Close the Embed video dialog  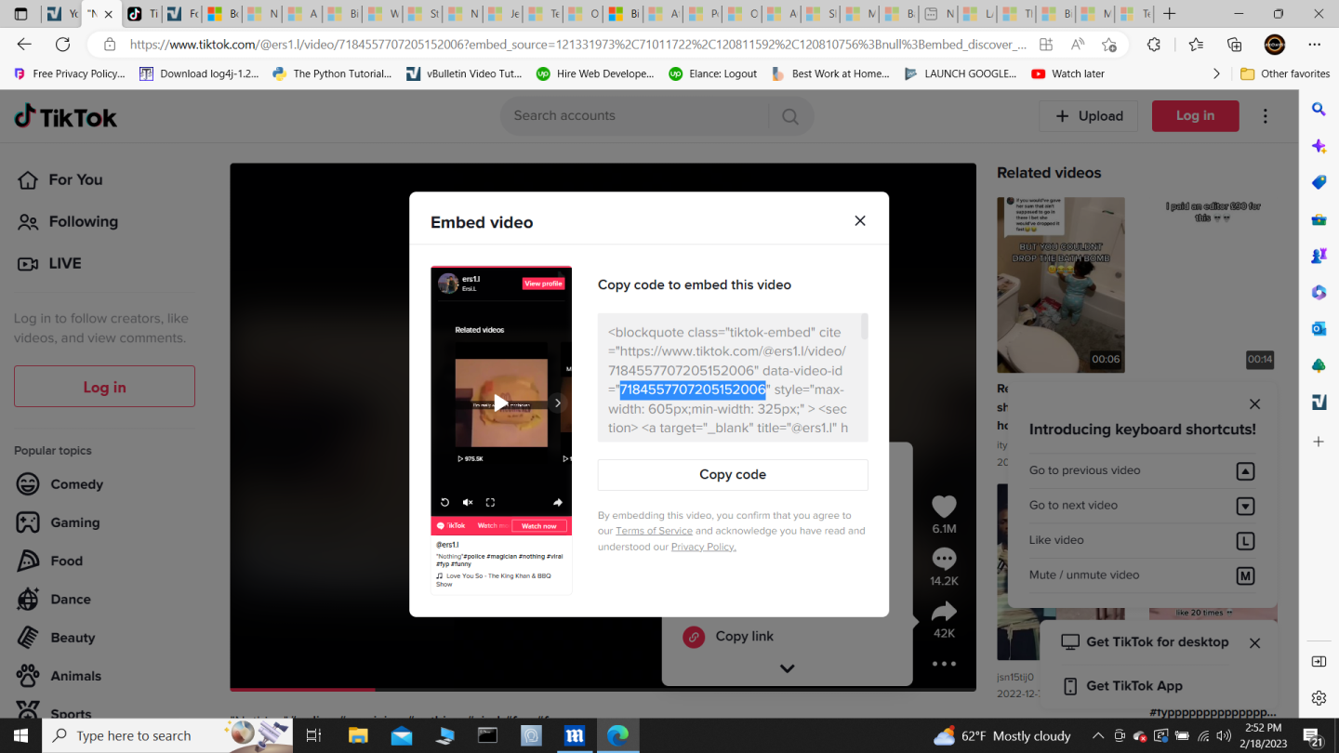click(x=859, y=220)
